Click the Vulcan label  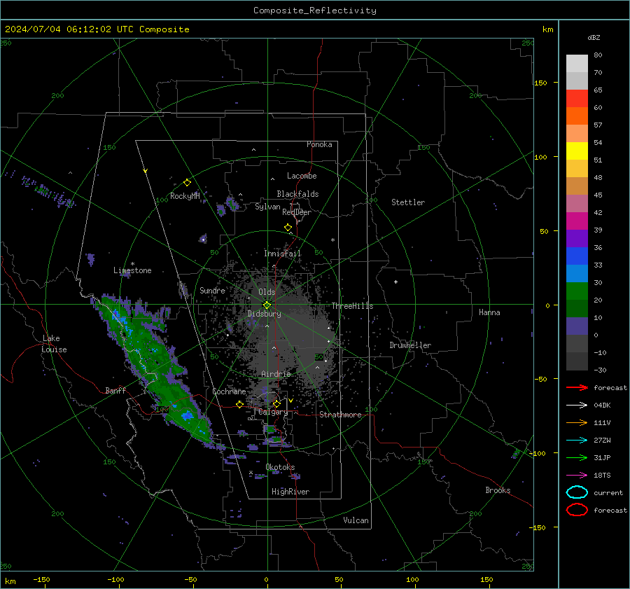[356, 520]
